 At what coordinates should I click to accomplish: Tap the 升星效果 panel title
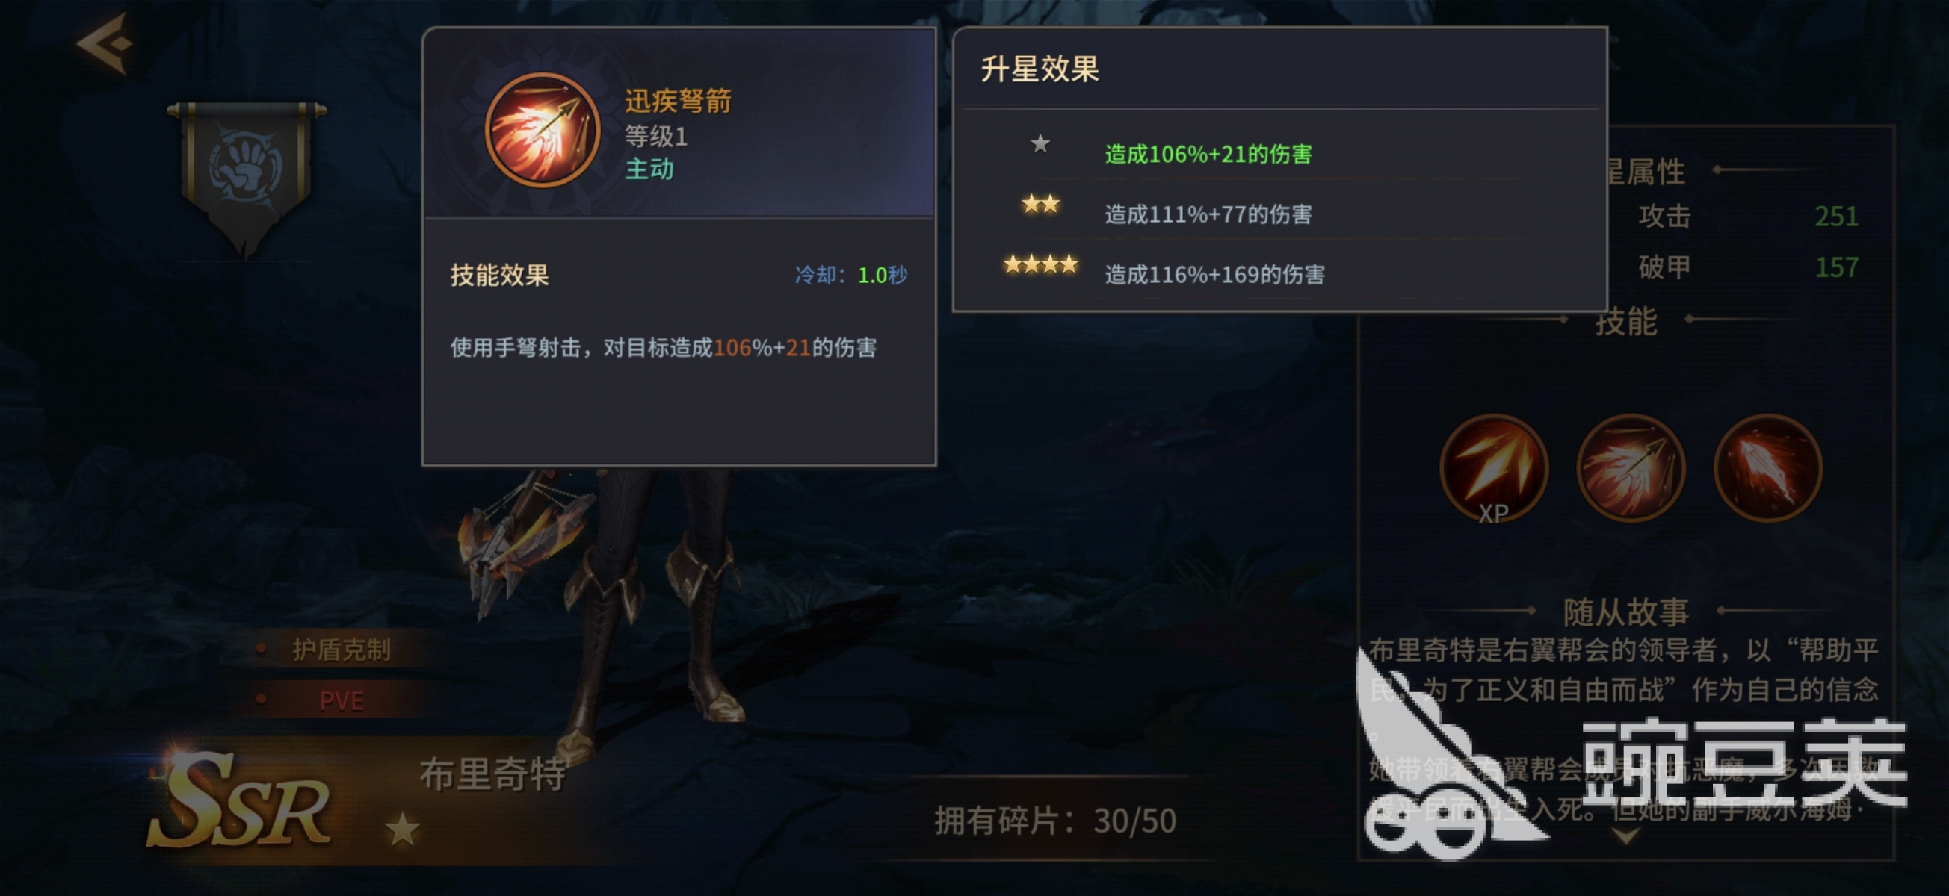(1040, 69)
